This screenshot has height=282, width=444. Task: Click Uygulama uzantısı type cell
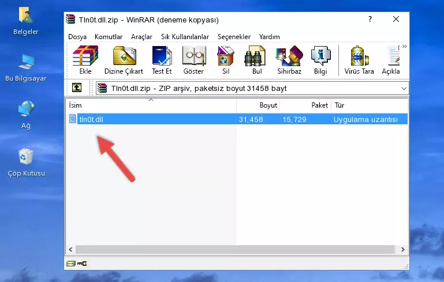[365, 119]
